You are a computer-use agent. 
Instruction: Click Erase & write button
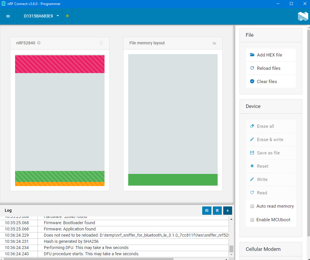(x=271, y=140)
